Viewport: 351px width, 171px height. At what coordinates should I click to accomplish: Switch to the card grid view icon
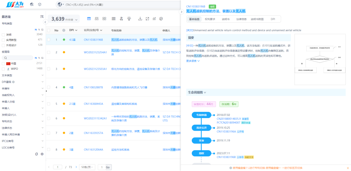click(x=104, y=19)
